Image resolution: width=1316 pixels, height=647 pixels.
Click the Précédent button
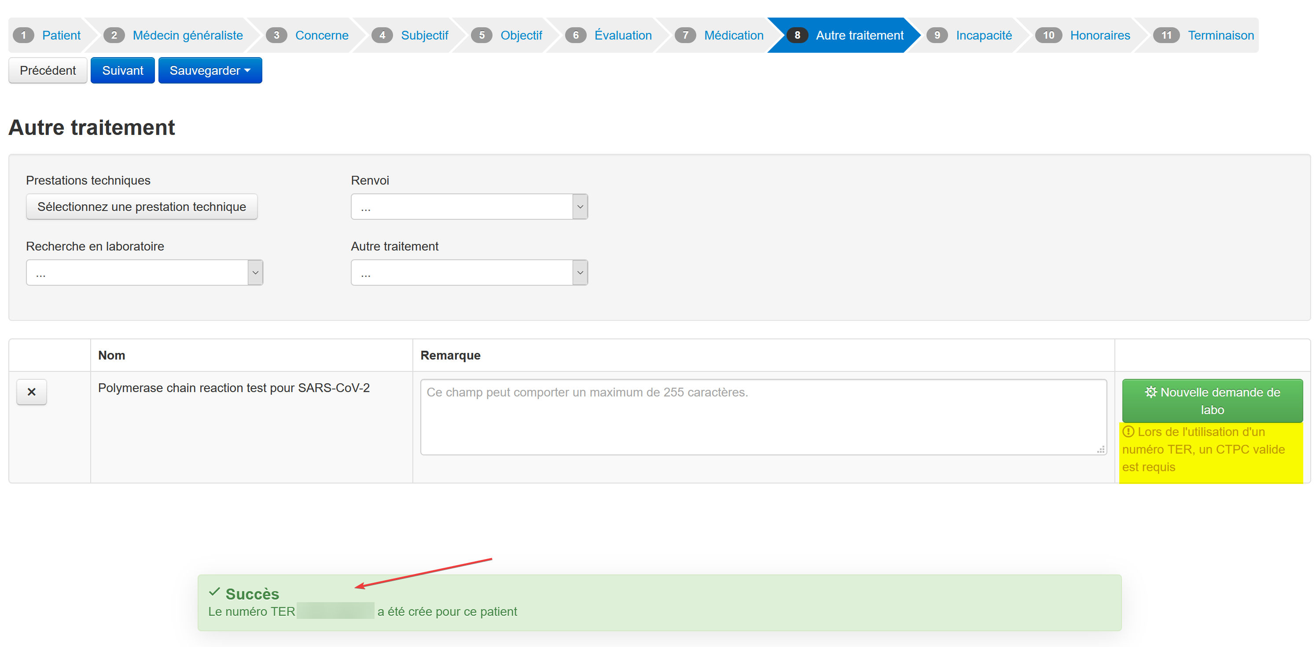(48, 70)
